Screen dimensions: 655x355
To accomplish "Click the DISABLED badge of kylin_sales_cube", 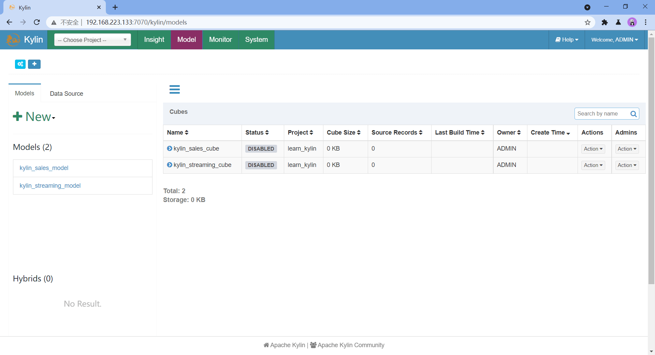I will pyautogui.click(x=261, y=149).
